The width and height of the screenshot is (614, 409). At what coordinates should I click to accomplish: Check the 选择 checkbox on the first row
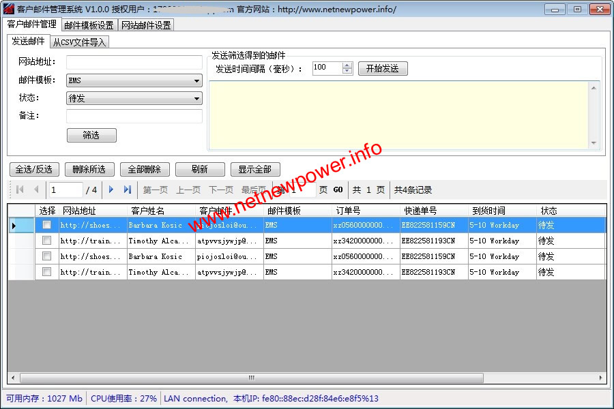click(46, 225)
